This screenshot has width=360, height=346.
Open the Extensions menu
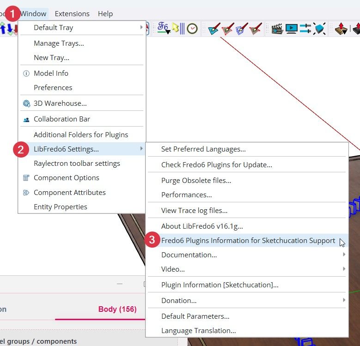[x=72, y=14]
